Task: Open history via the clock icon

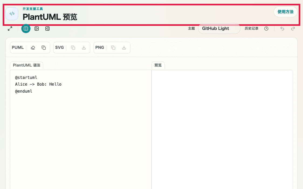Action: tap(266, 28)
